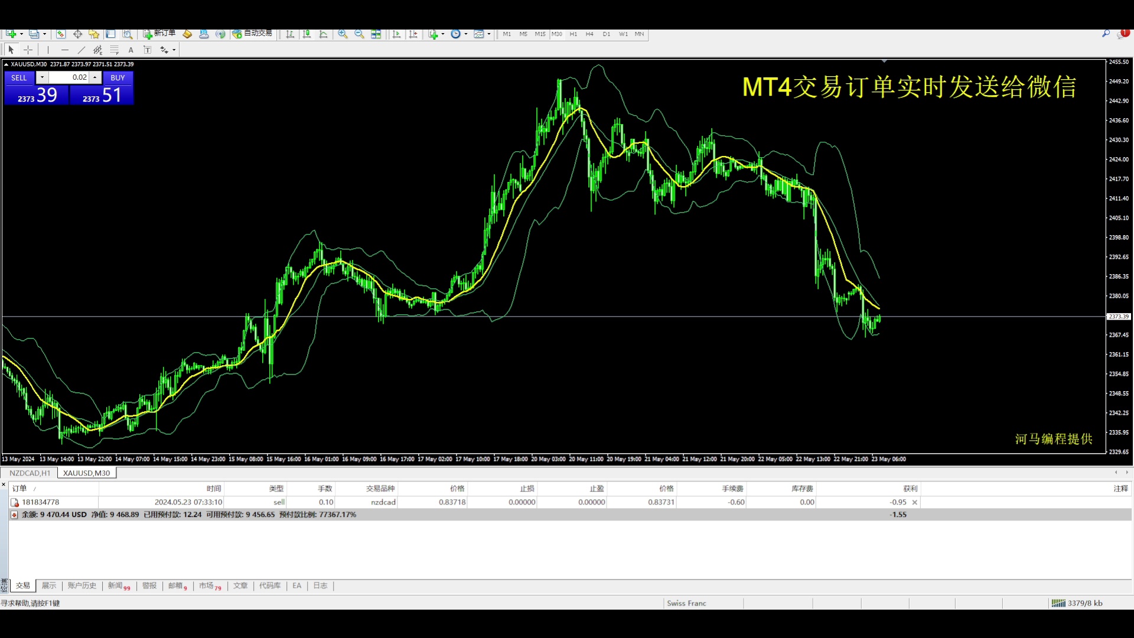Open the chart periodicity clock dropdown
Screen dimensions: 1134x638
tap(466, 34)
